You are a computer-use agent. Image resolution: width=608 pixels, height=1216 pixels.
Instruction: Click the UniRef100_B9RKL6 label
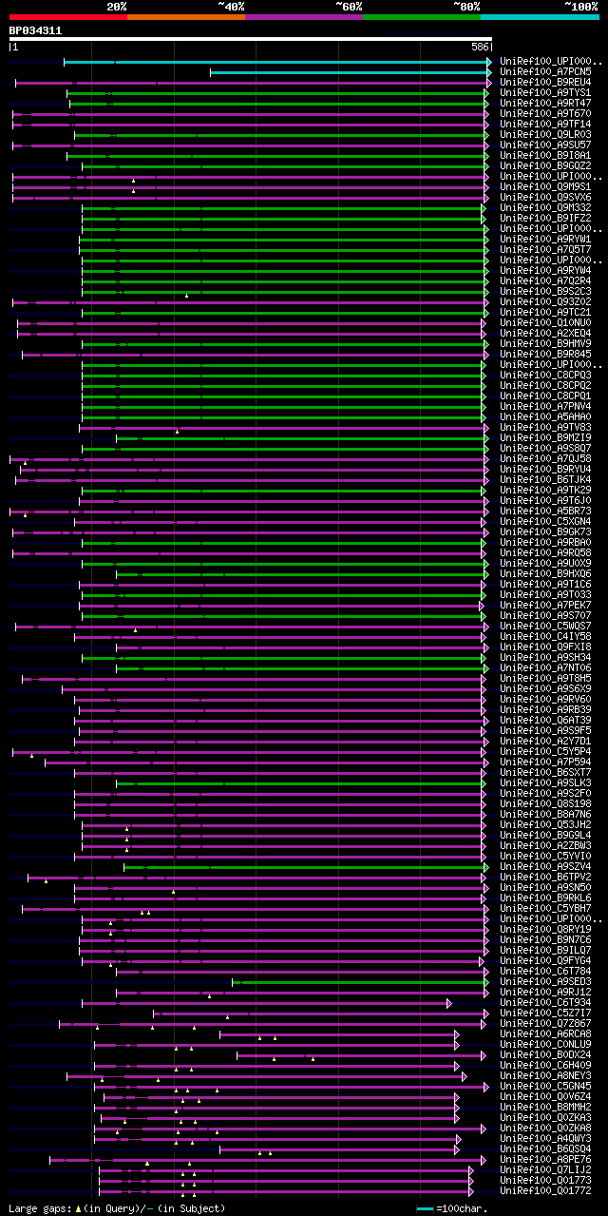(545, 898)
